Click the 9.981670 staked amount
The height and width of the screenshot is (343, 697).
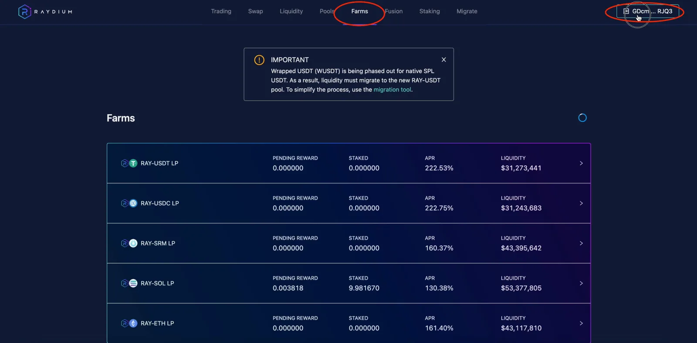pyautogui.click(x=364, y=288)
